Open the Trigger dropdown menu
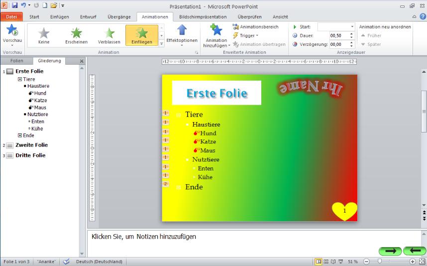 [245, 35]
